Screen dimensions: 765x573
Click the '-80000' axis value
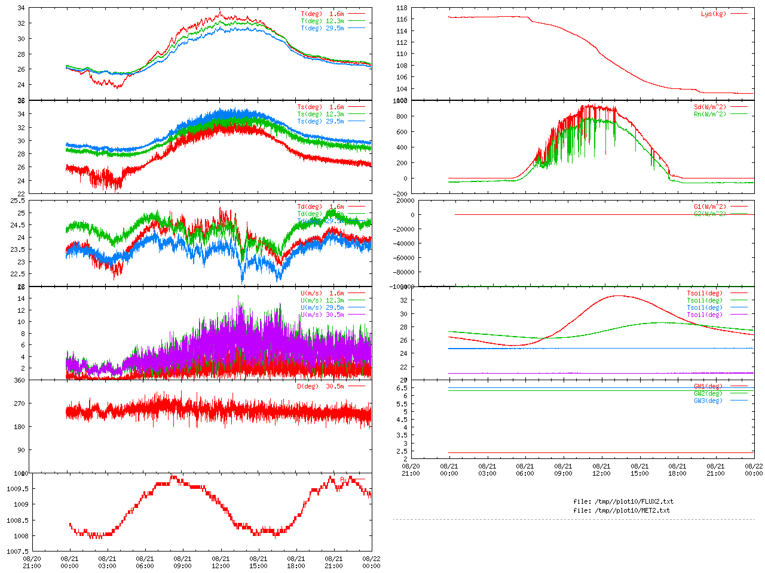[x=403, y=272]
